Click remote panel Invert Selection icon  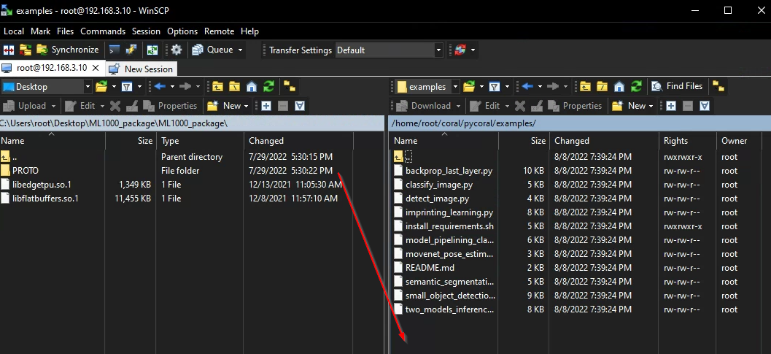[x=705, y=106]
